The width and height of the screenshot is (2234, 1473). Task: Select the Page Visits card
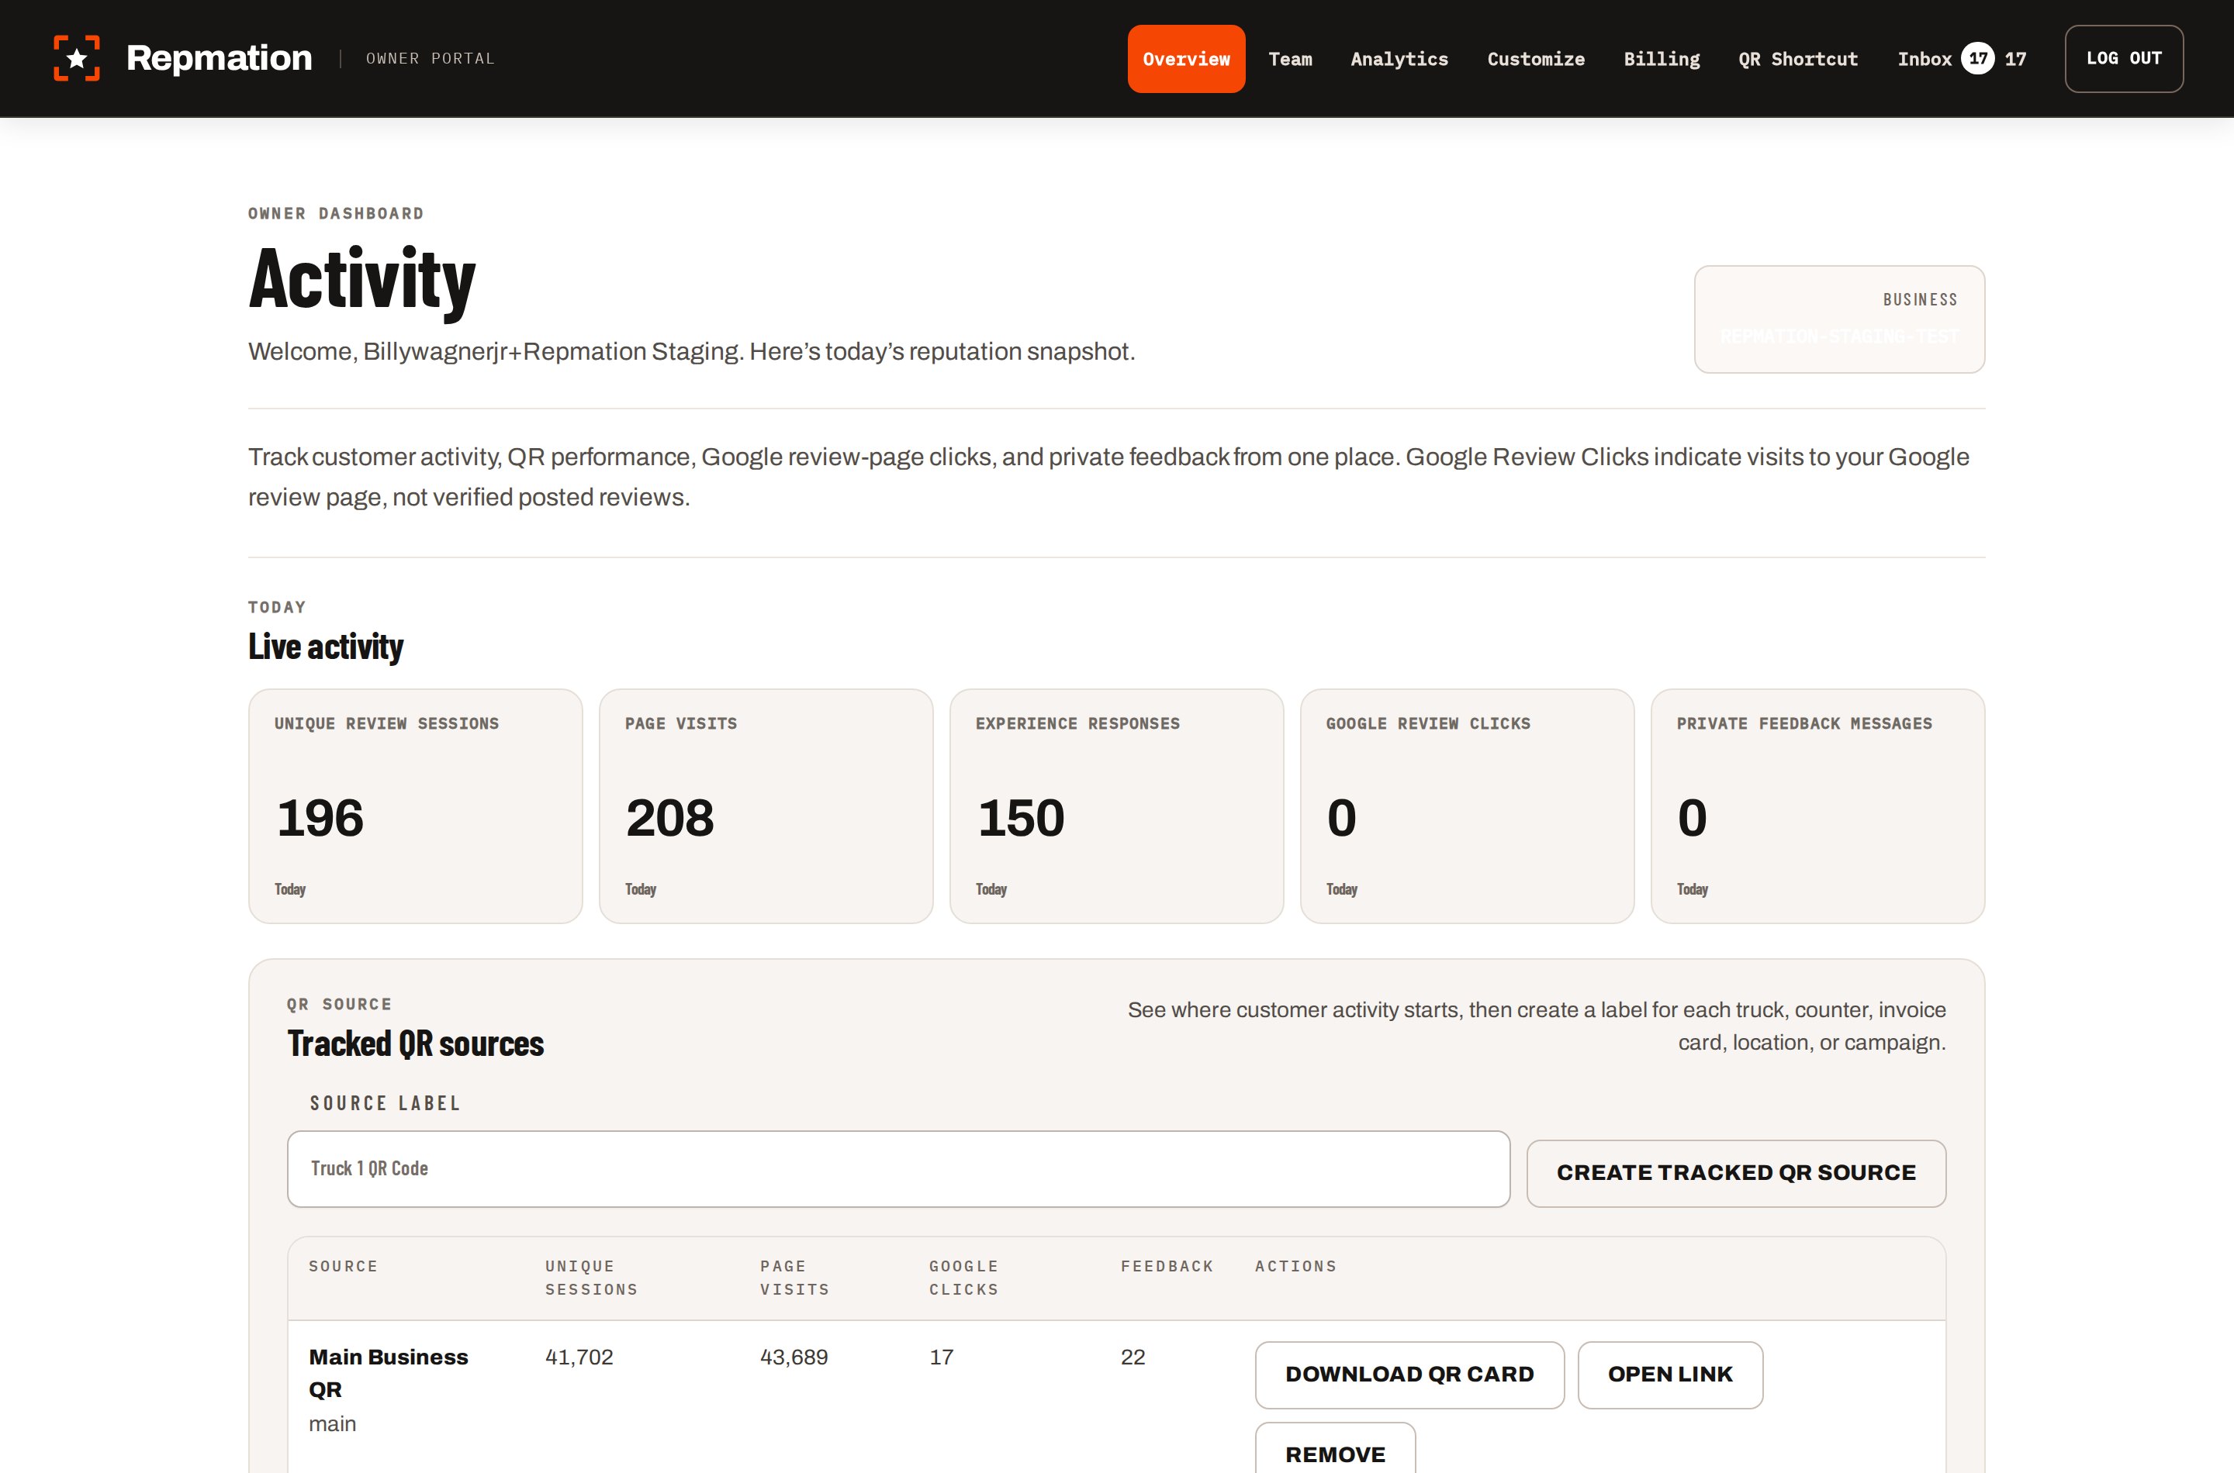coord(766,806)
